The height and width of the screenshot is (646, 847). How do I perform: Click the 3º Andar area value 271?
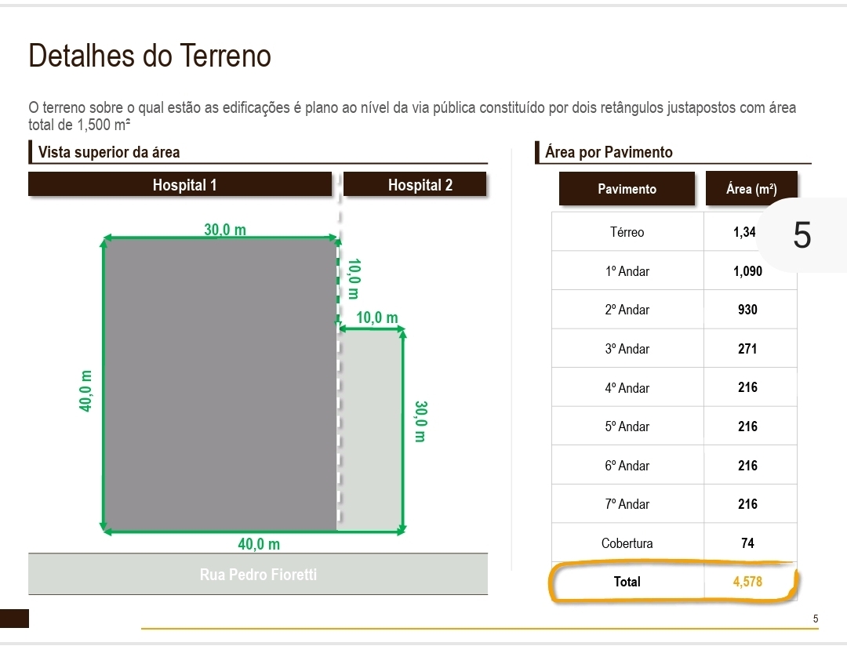click(x=747, y=349)
